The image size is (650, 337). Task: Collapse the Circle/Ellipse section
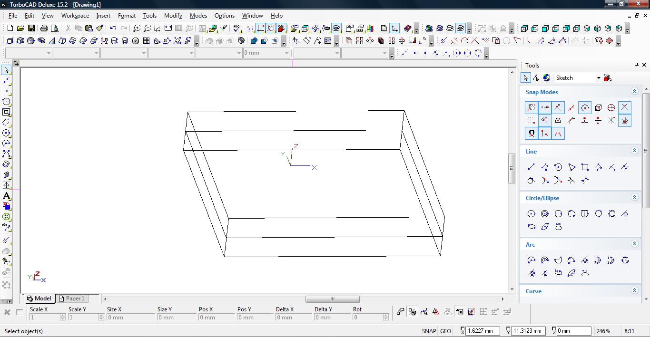pos(634,197)
